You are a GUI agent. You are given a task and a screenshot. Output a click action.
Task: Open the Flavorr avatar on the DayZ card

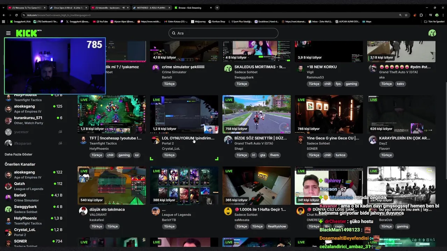point(373,140)
